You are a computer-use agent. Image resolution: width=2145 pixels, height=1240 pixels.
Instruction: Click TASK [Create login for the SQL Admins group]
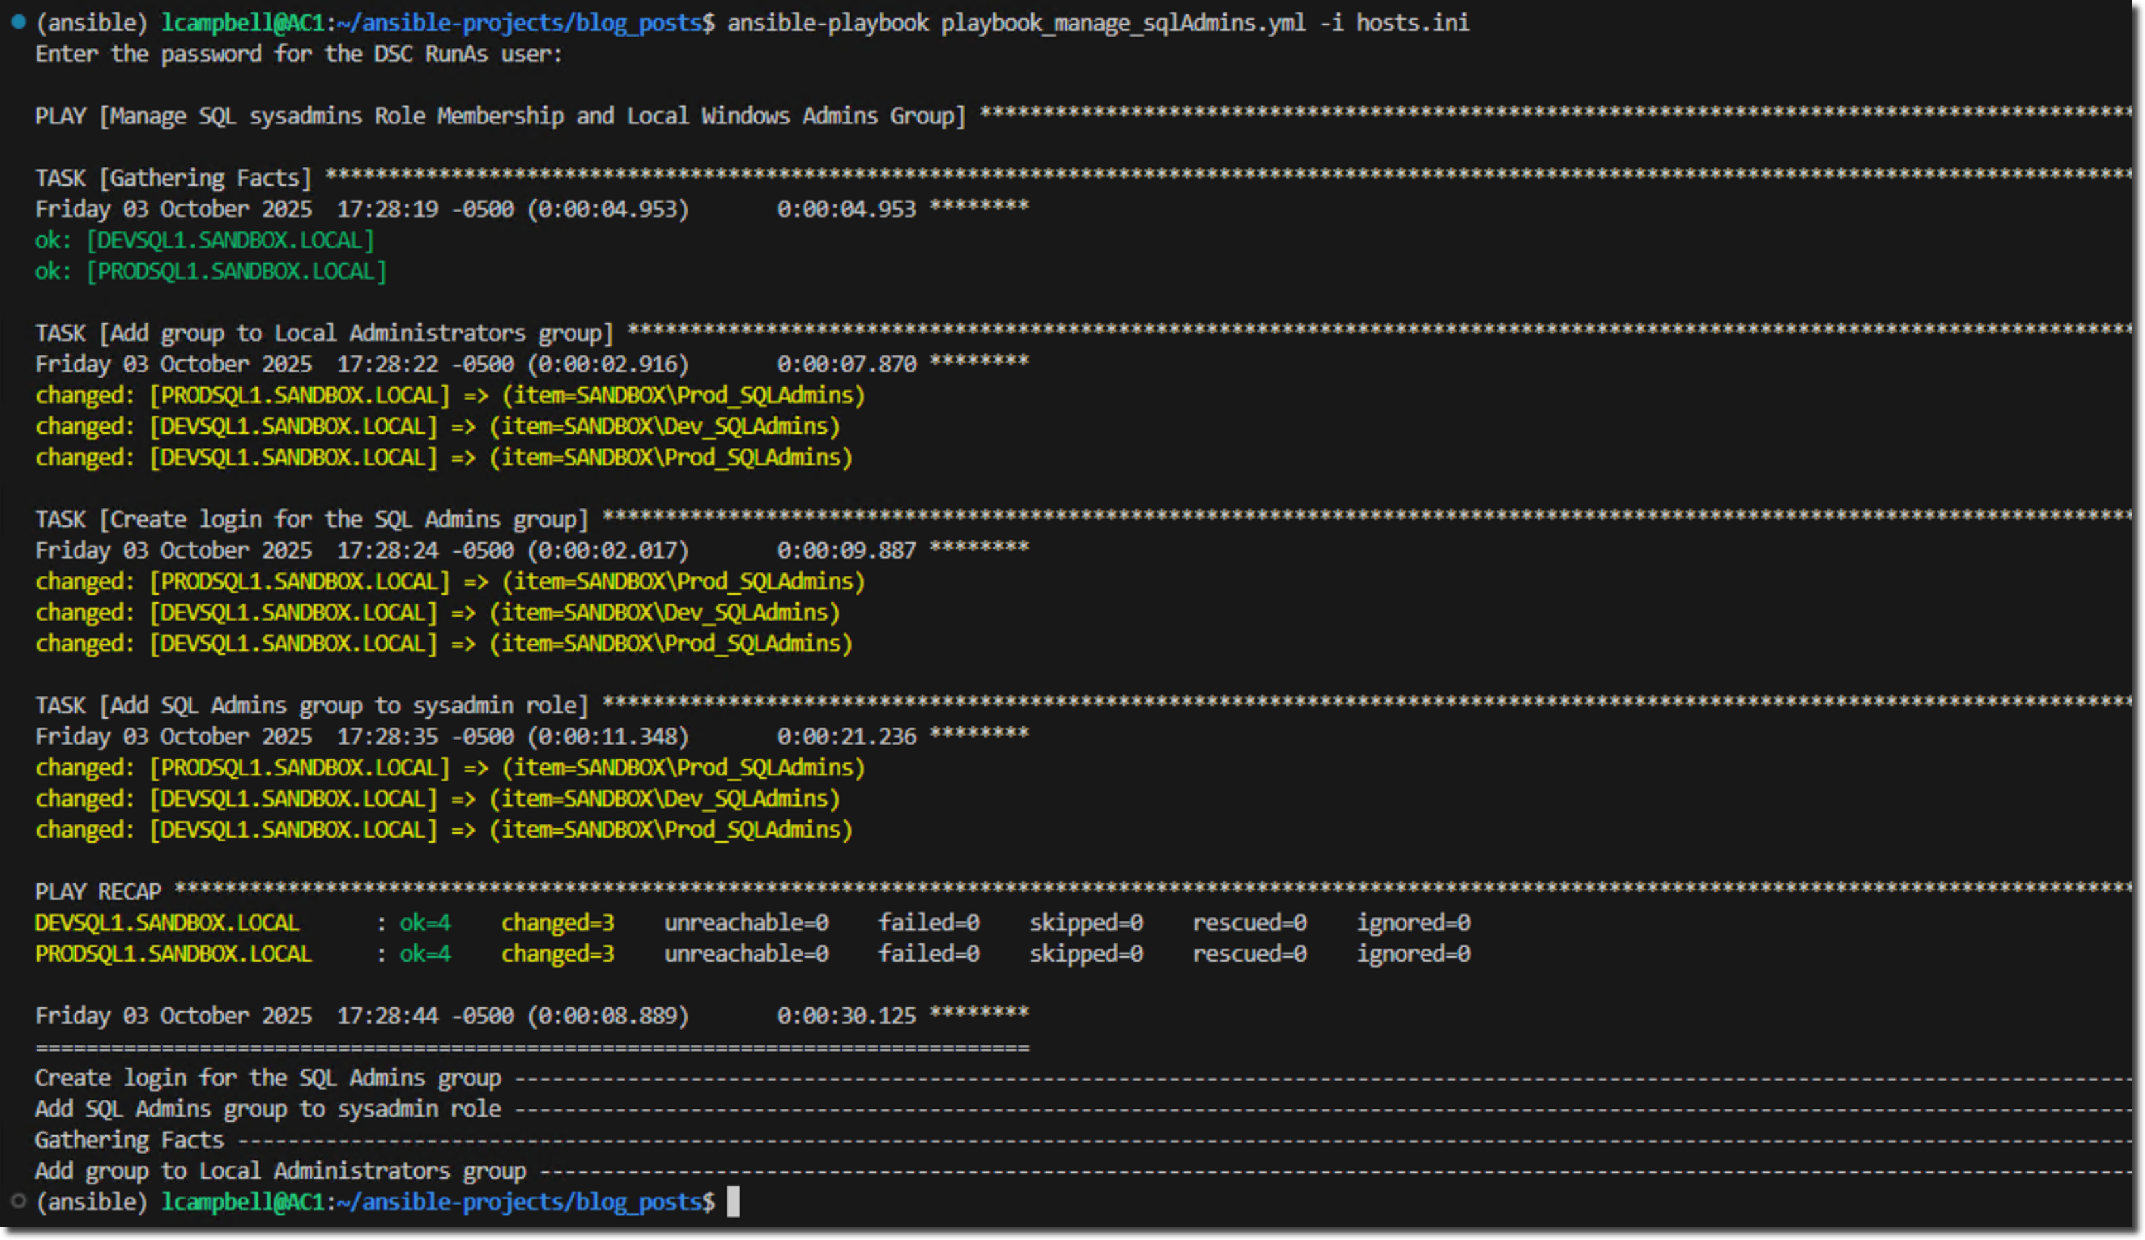click(310, 519)
